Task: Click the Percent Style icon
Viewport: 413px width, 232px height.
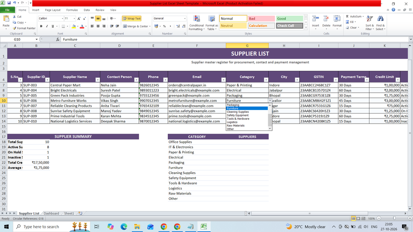Action: 165,26
